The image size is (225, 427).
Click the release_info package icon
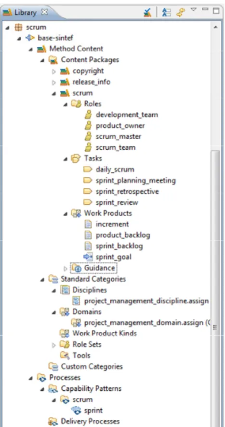(65, 82)
